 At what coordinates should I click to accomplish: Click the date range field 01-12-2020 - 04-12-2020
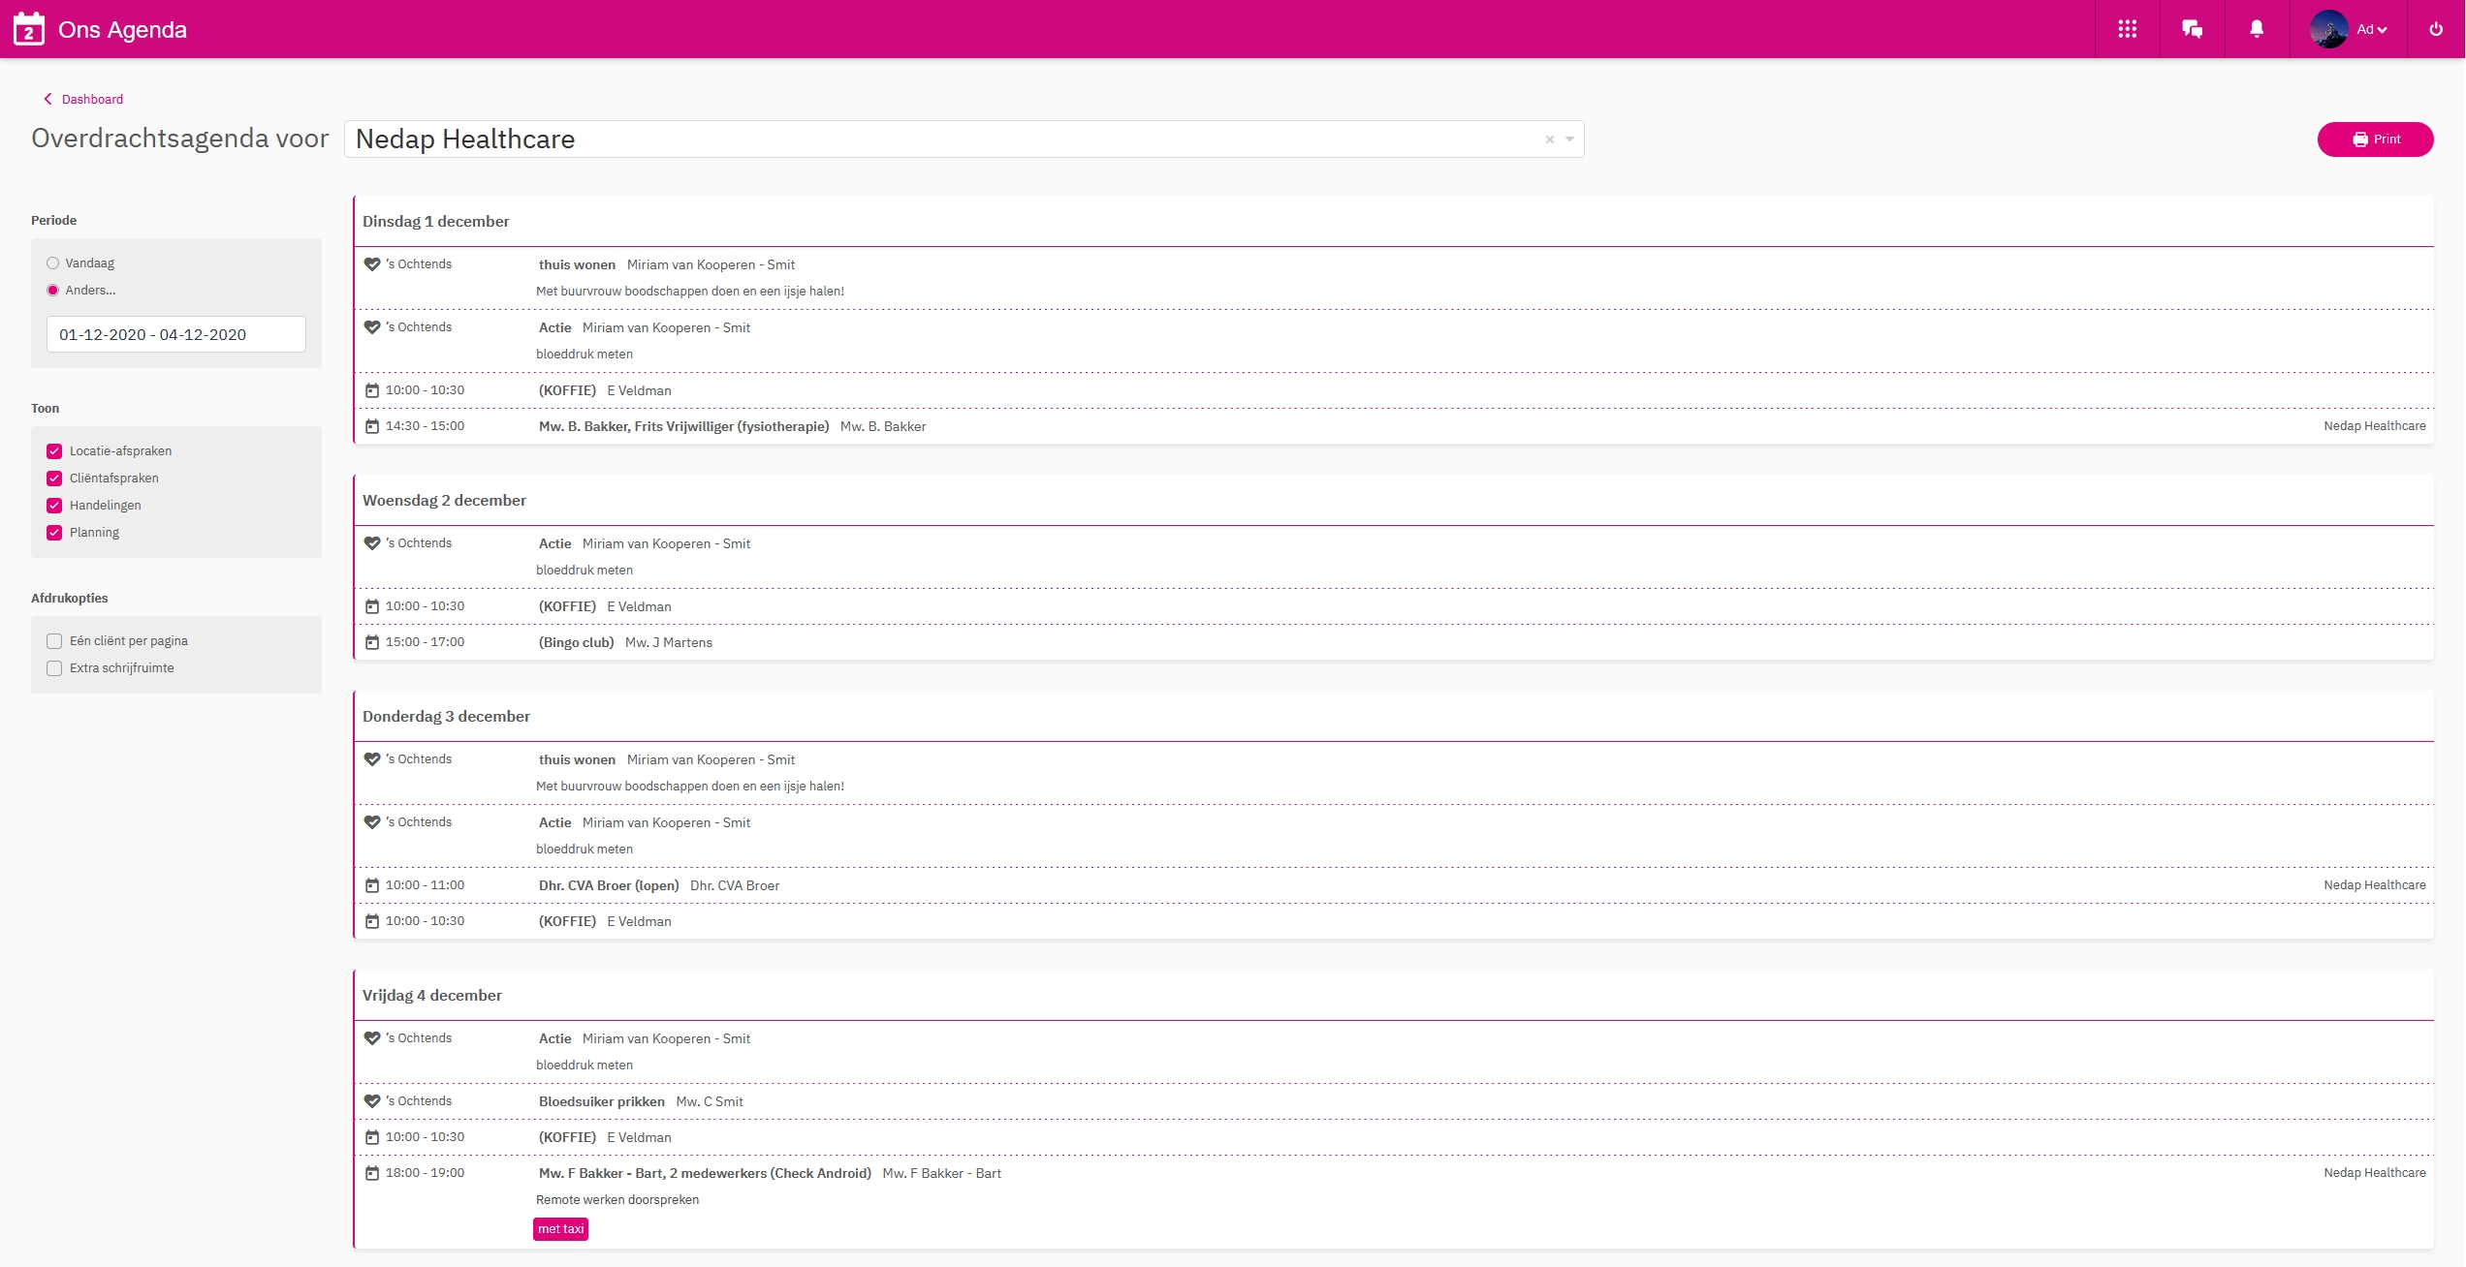176,334
